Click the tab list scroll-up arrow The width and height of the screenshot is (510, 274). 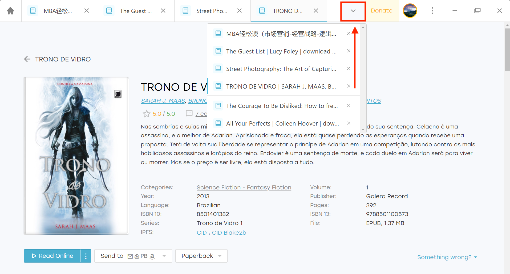pos(363,27)
